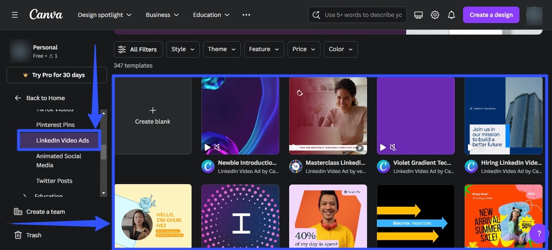Open the All Filters panel
The image size is (552, 250).
(138, 49)
